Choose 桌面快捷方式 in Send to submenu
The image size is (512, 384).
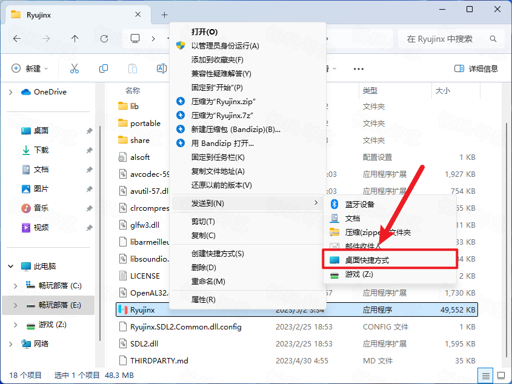(390, 260)
